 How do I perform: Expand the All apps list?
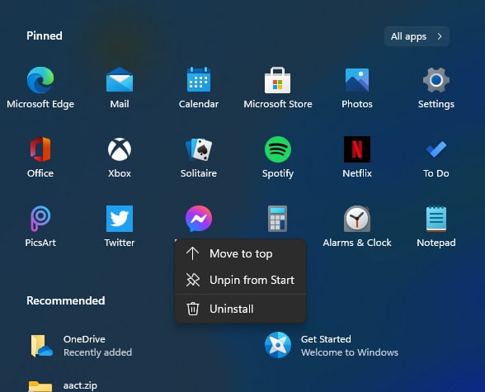click(x=417, y=36)
